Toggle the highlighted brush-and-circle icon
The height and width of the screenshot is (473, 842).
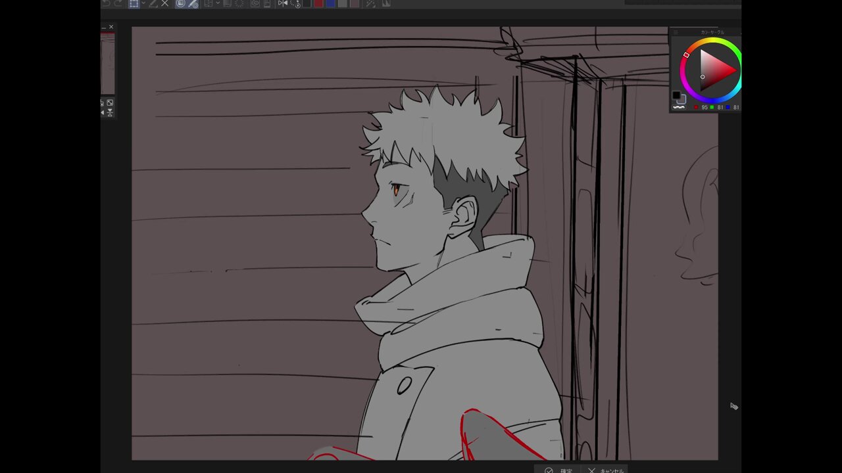point(193,3)
